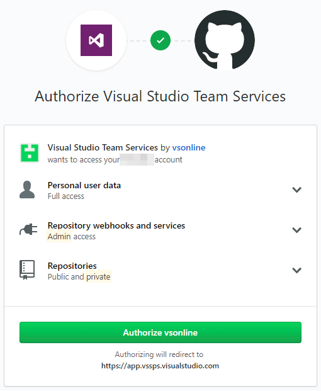Click the Authorize Visual Studio Team Services heading
The height and width of the screenshot is (391, 321).
pos(160,96)
